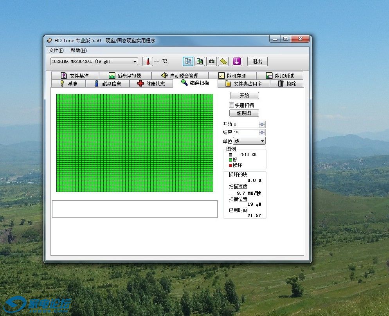Screen dimensions: 389x316
Task: Decrease the 结束 end value spinner
Action: (262, 135)
